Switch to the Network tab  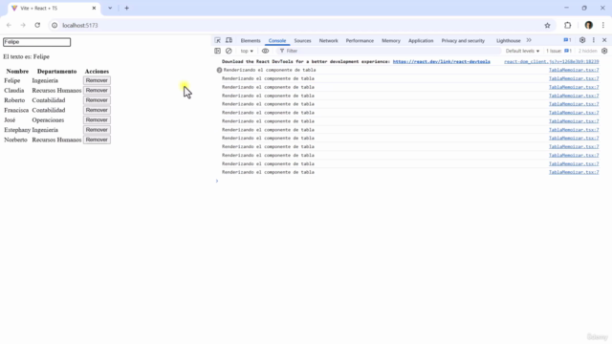point(328,40)
